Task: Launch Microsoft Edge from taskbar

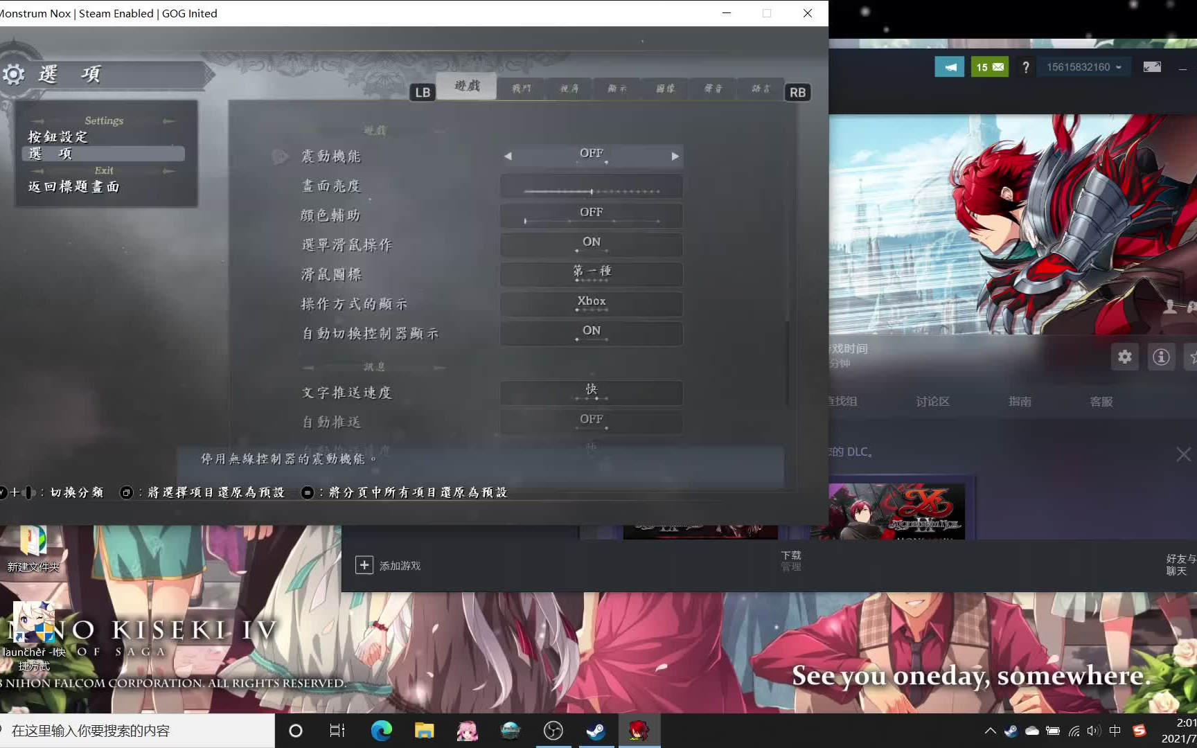Action: pos(381,731)
